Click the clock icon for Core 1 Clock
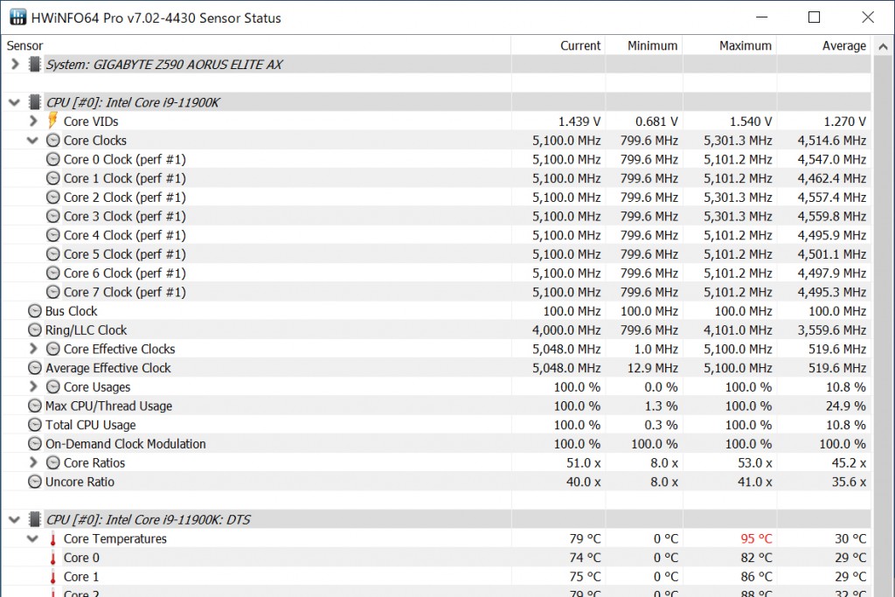This screenshot has width=895, height=597. pyautogui.click(x=53, y=178)
